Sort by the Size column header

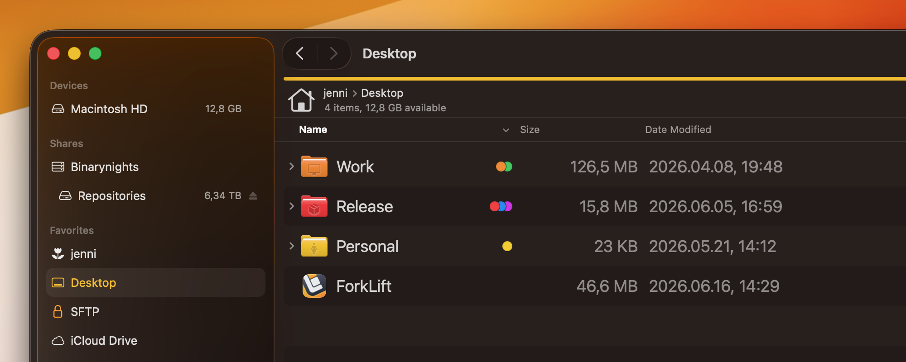[x=530, y=130]
